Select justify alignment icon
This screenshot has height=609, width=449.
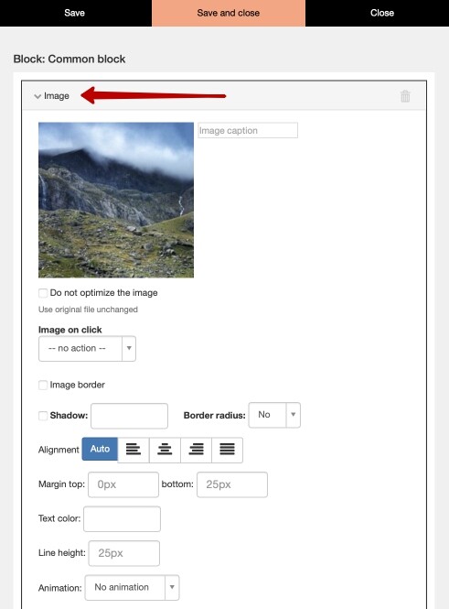(227, 450)
